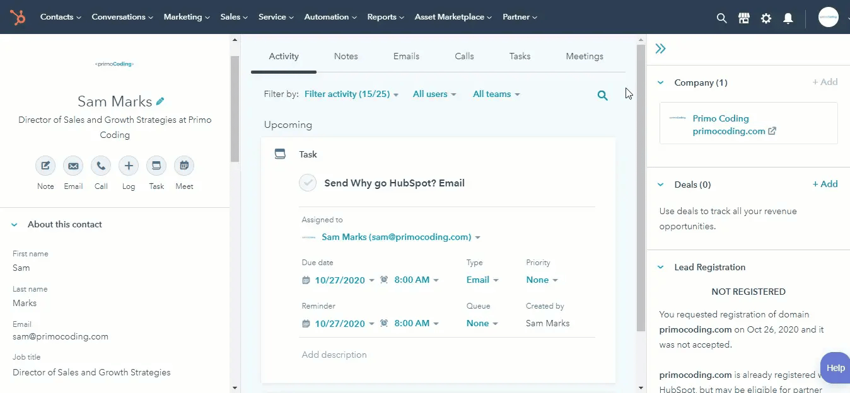
Task: Open the Settings gear icon
Action: coord(766,18)
